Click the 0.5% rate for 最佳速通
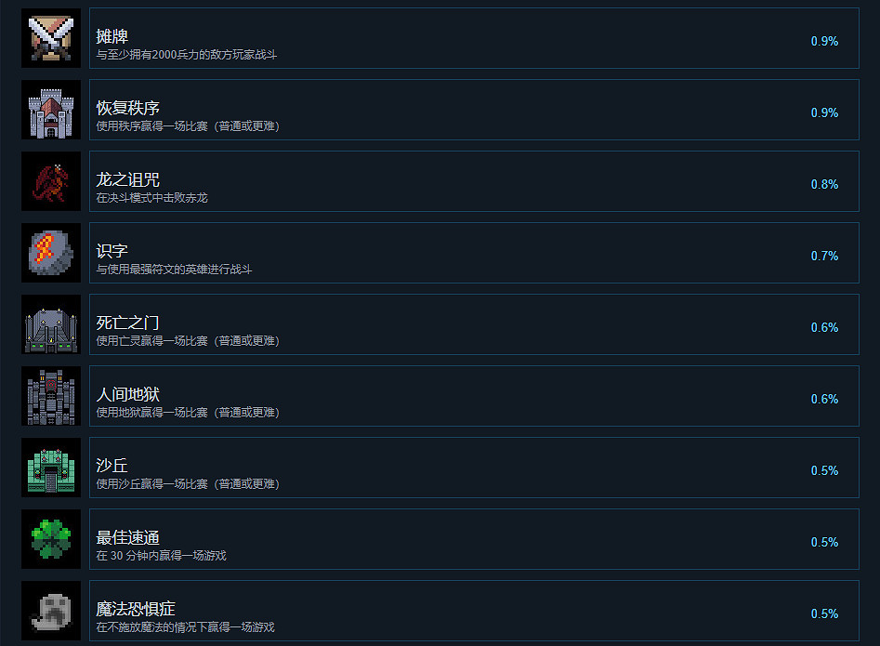 click(824, 542)
